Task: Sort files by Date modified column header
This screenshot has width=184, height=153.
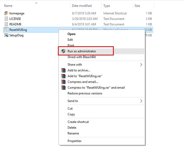Action: [x=82, y=6]
